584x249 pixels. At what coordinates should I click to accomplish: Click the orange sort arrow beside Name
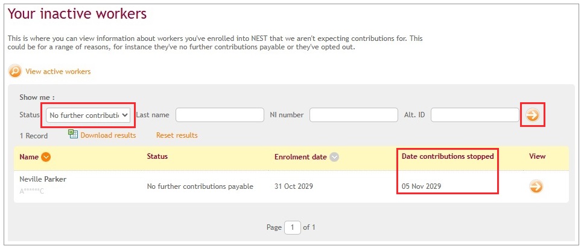point(46,157)
